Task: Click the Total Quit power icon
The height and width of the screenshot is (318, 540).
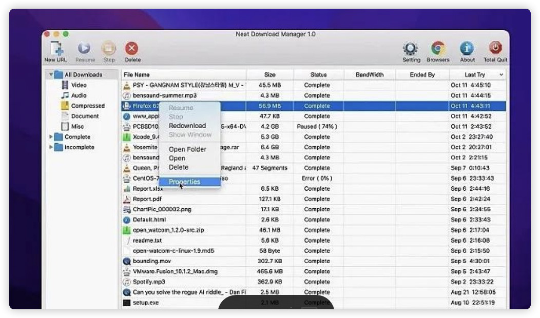Action: pyautogui.click(x=495, y=48)
